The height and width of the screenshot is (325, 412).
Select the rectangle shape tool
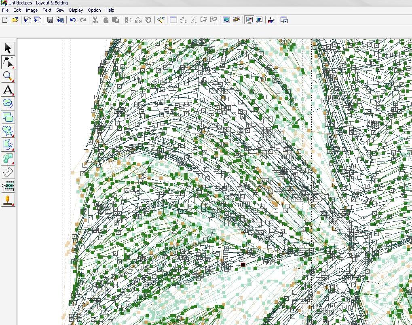tap(8, 117)
